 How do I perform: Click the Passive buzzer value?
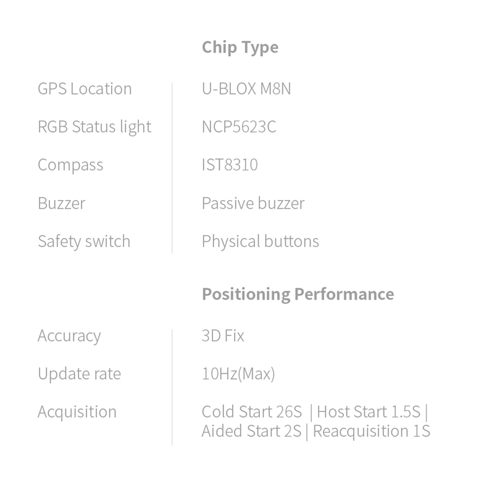point(253,204)
